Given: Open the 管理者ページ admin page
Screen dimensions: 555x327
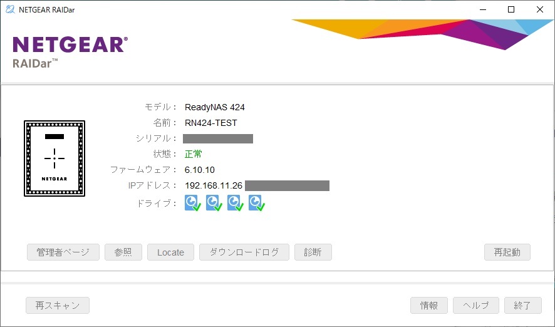Looking at the screenshot, I should point(63,252).
